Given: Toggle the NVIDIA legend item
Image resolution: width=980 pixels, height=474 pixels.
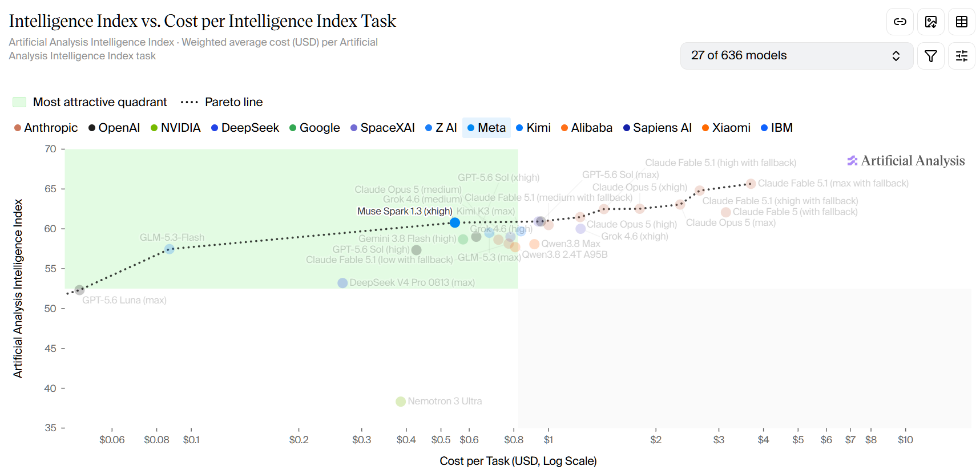Looking at the screenshot, I should 176,128.
